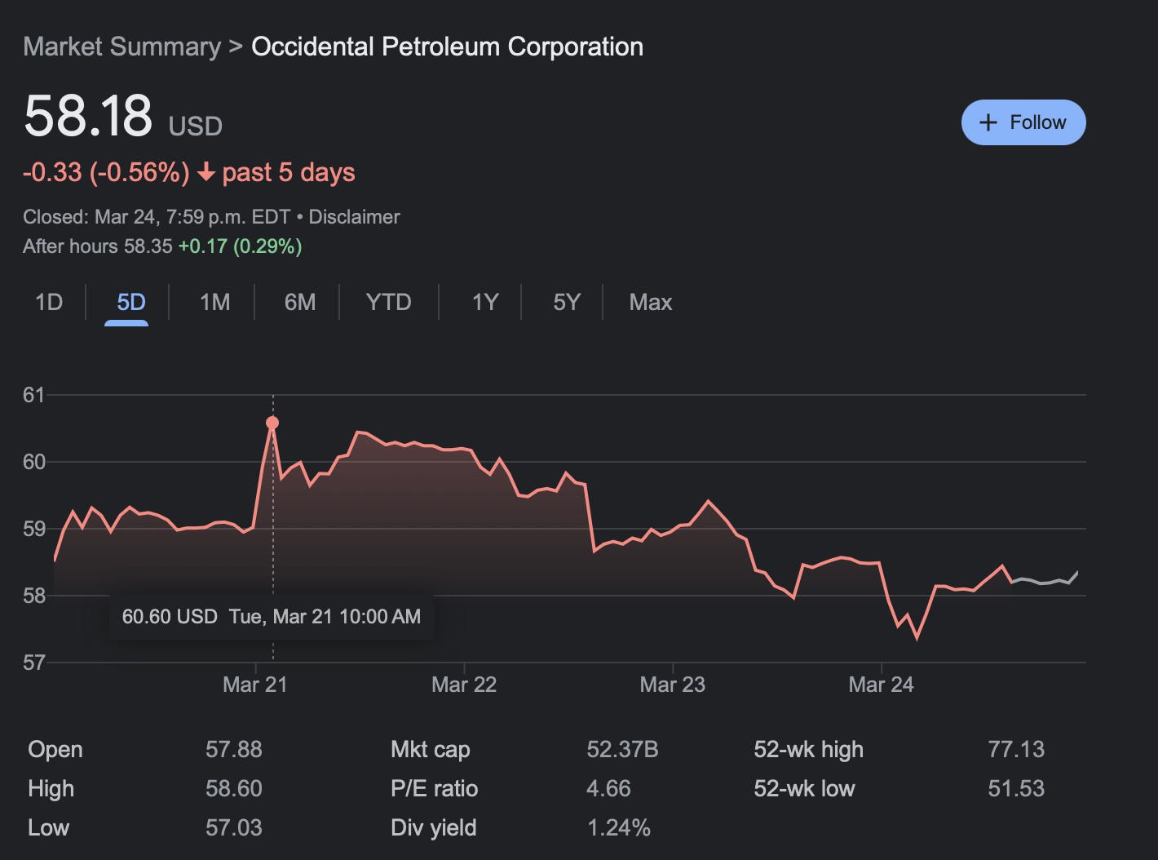The image size is (1158, 860).
Task: Click the y-axis label 58
Action: (x=33, y=596)
